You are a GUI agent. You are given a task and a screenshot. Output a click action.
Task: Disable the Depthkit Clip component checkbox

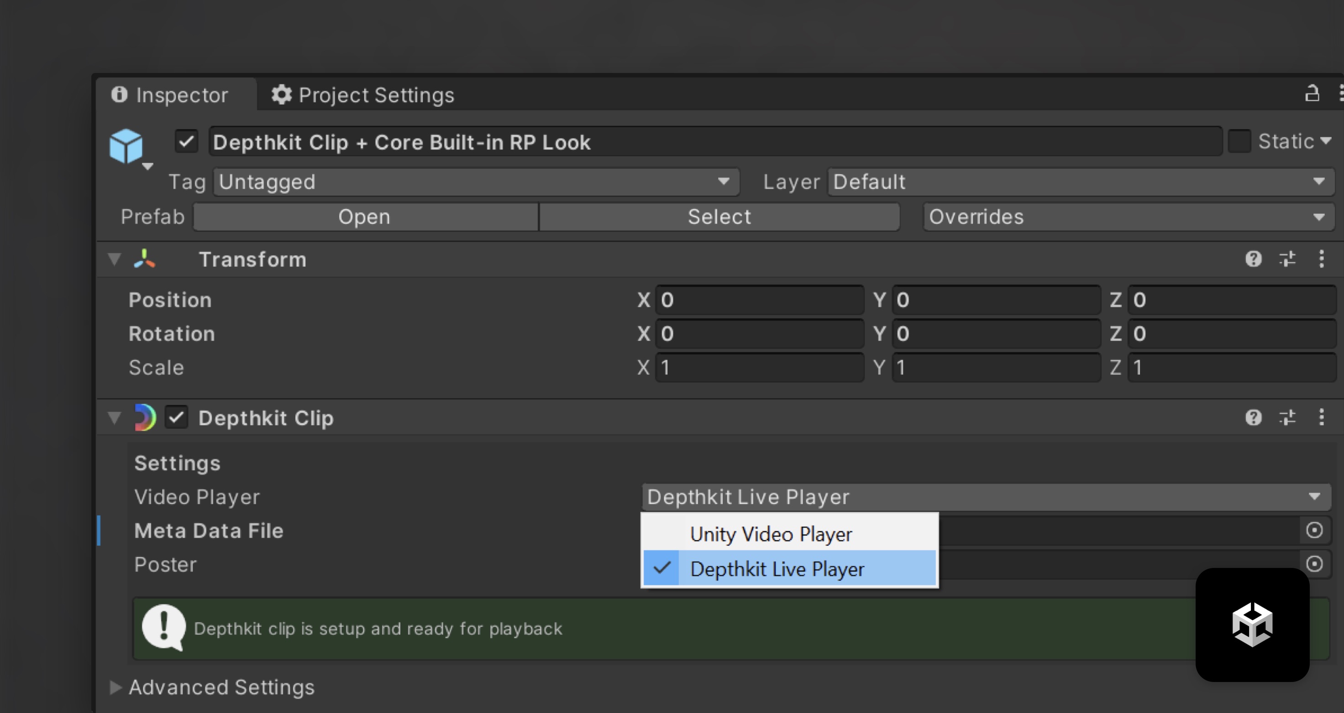pos(176,417)
